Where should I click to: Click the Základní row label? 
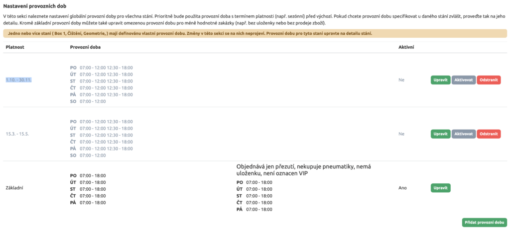click(15, 188)
